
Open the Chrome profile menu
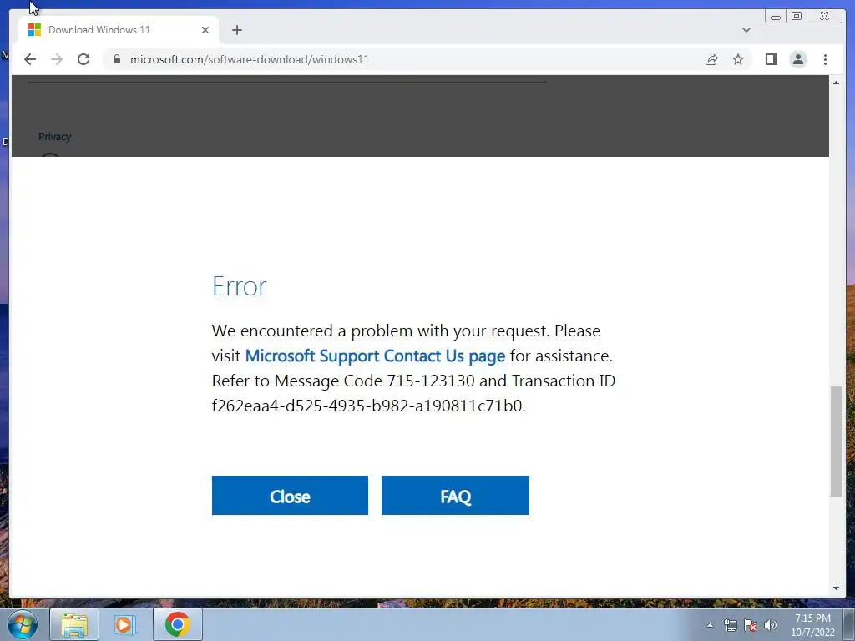pyautogui.click(x=797, y=59)
